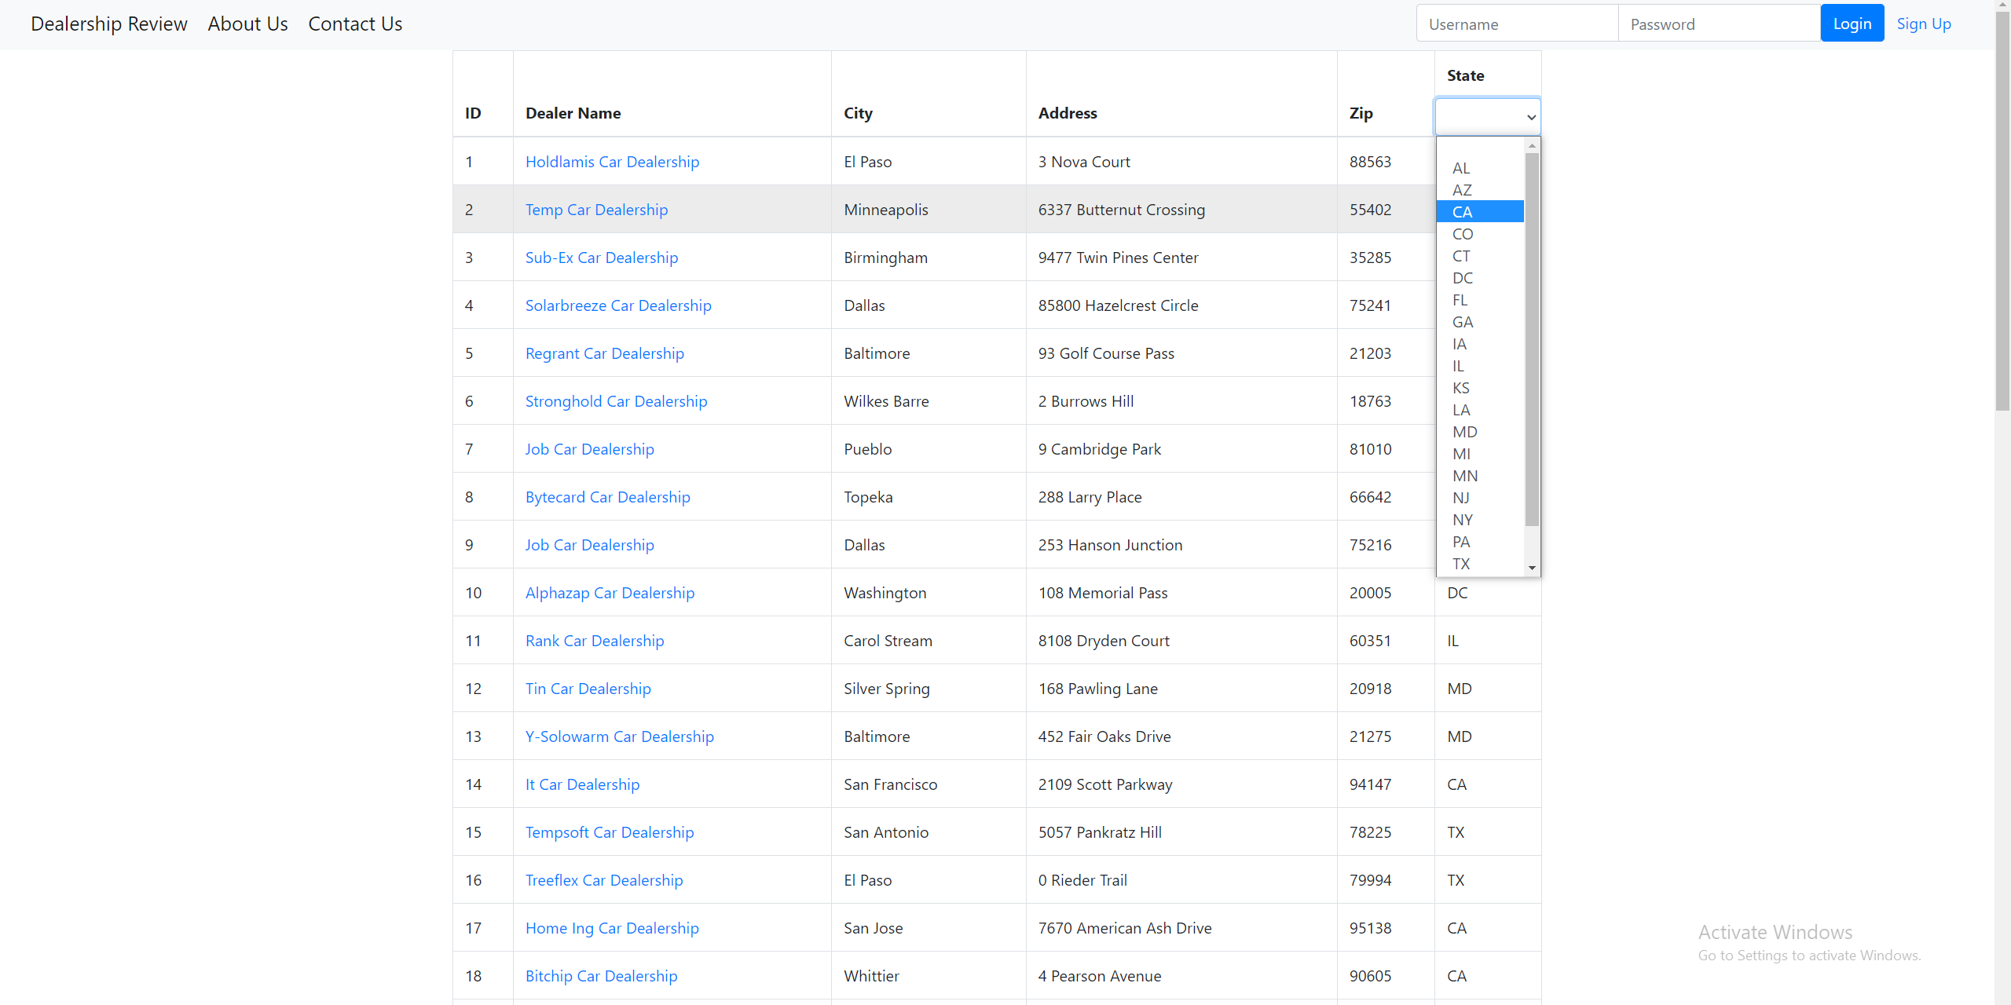Click Dealership Review brand link

(109, 24)
